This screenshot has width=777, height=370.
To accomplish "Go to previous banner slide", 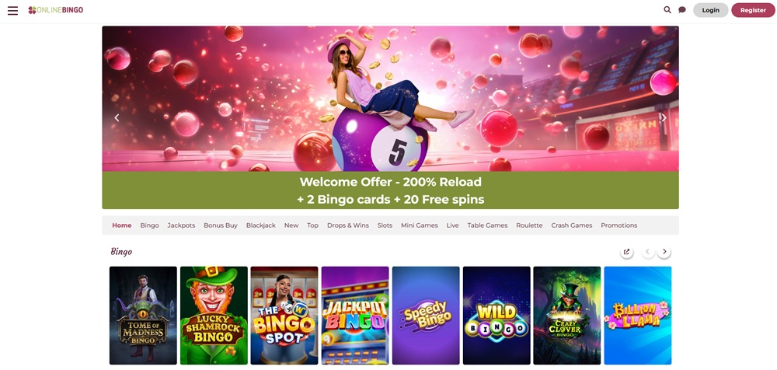I will (117, 117).
